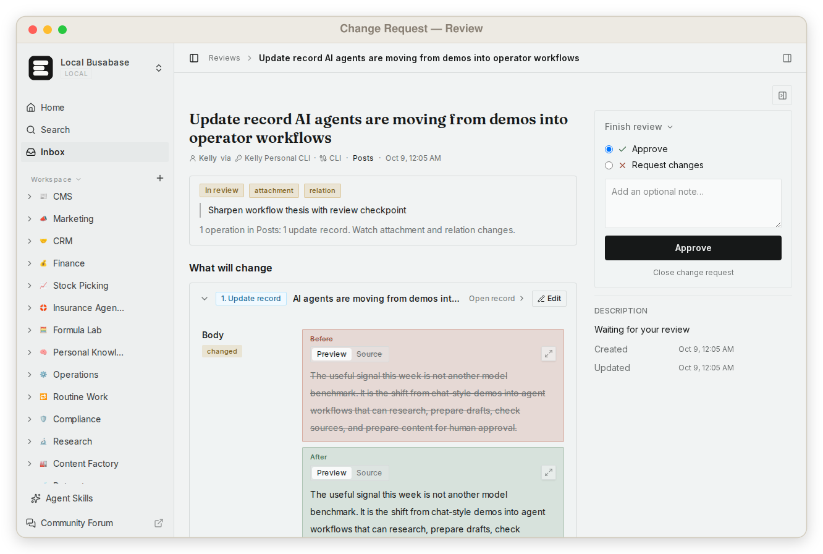The width and height of the screenshot is (823, 554).
Task: Add a new workspace item with plus icon
Action: [160, 178]
